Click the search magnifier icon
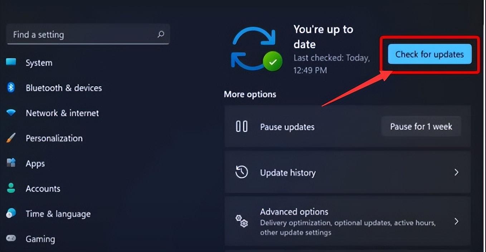Image resolution: width=486 pixels, height=252 pixels. point(161,34)
